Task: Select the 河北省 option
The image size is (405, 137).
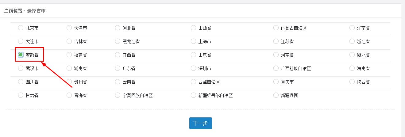Action: pos(118,28)
